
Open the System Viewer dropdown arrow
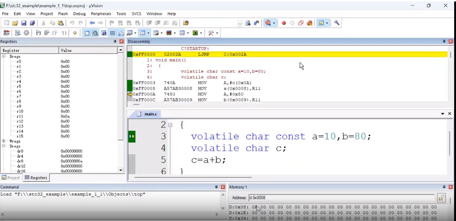click(201, 33)
